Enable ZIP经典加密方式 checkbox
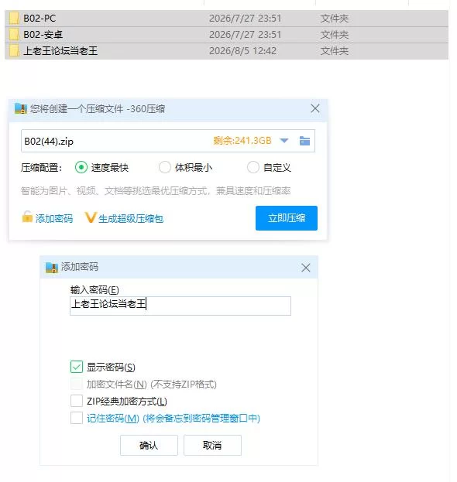 click(x=77, y=401)
